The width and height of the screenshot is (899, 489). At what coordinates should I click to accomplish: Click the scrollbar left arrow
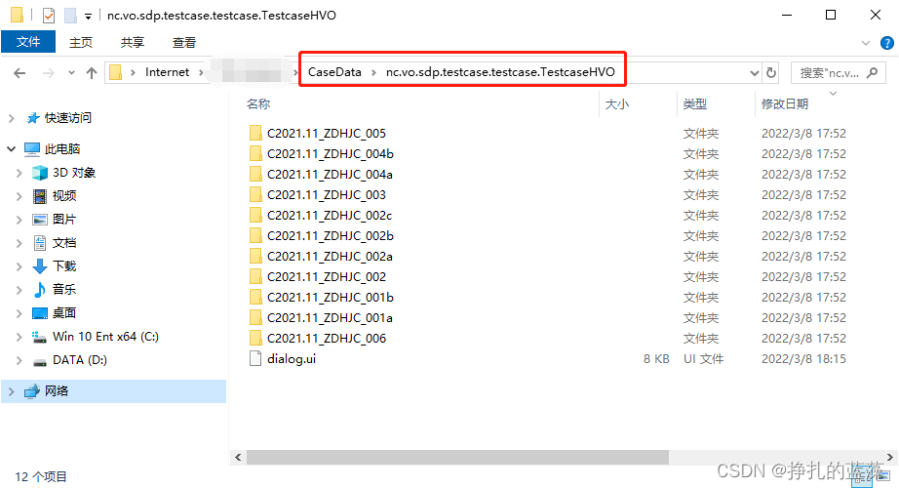(238, 458)
